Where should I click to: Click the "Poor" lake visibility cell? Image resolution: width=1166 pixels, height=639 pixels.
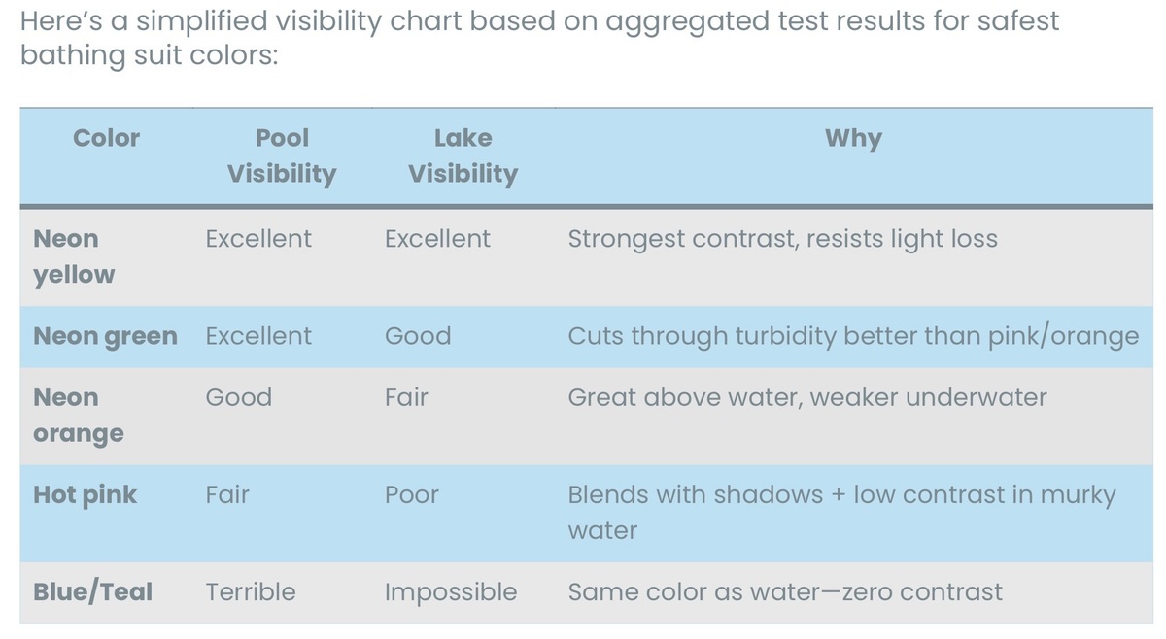(412, 494)
